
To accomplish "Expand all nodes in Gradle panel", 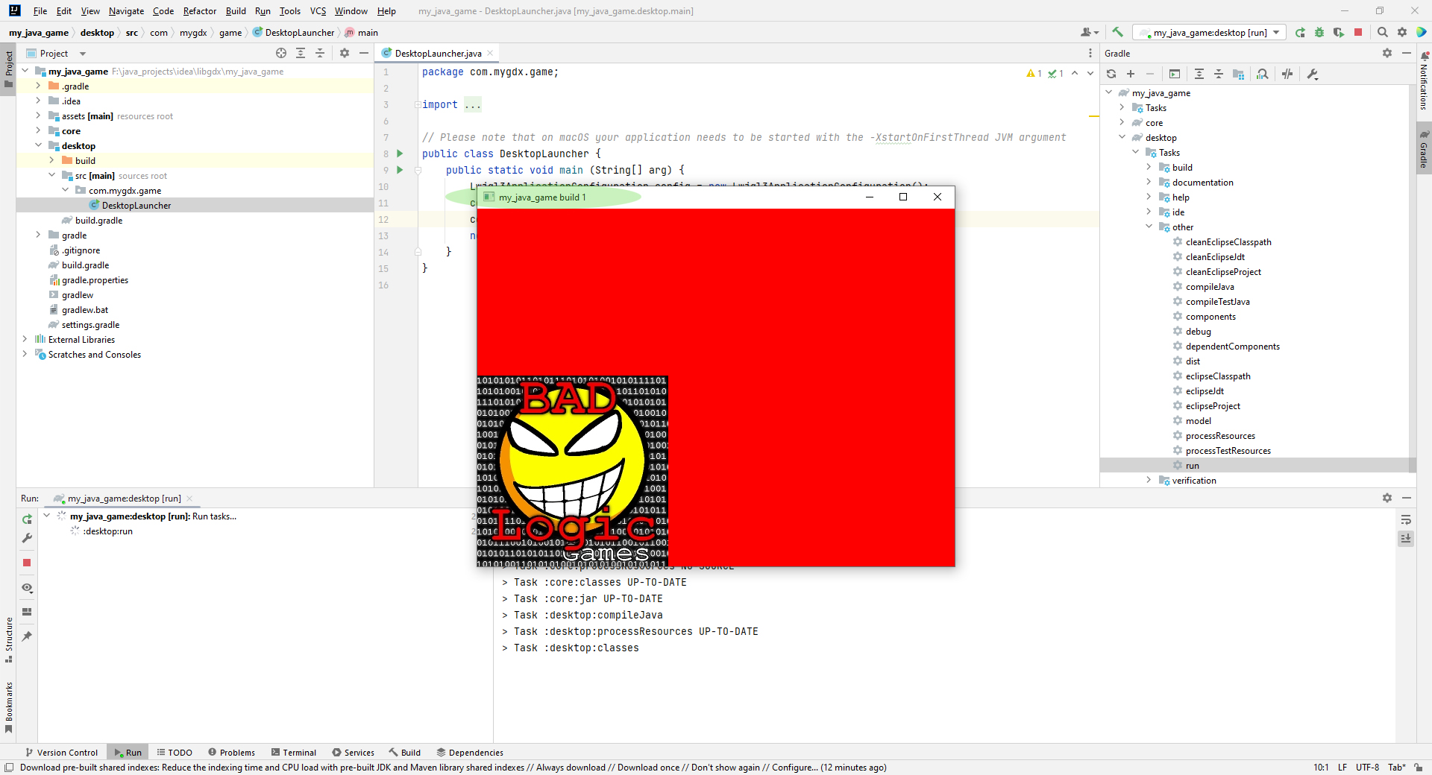I will [1199, 74].
